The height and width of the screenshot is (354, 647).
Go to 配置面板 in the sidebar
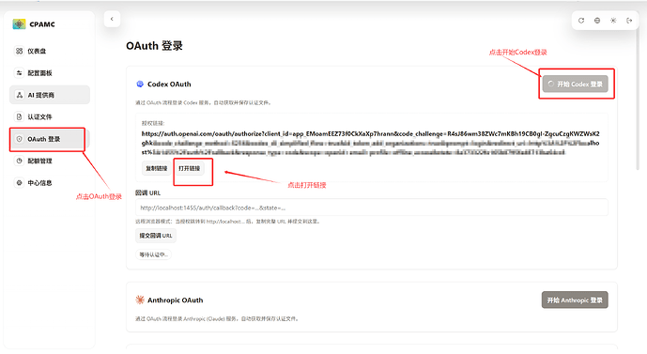click(x=50, y=73)
